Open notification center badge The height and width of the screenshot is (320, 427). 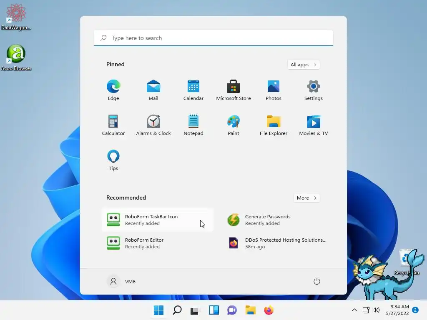tap(415, 310)
